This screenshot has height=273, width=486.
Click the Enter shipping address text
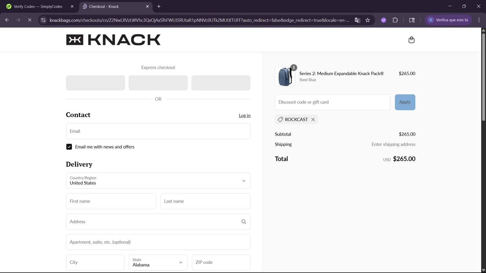393,144
